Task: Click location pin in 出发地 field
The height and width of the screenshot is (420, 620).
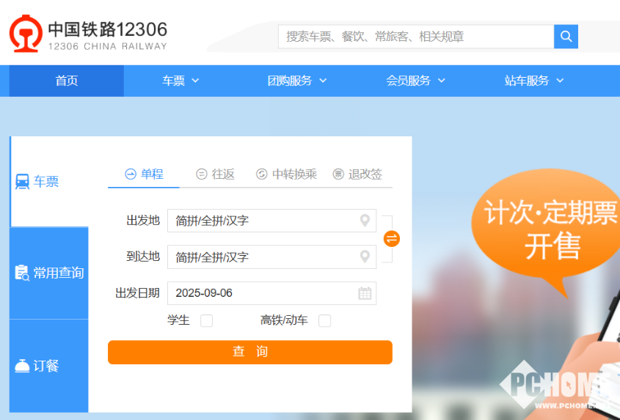Action: pos(365,221)
